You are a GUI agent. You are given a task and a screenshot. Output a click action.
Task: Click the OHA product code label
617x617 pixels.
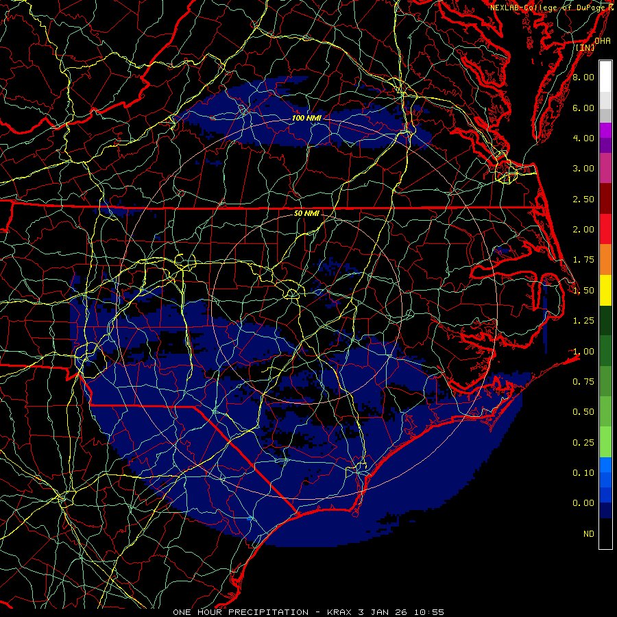click(603, 40)
